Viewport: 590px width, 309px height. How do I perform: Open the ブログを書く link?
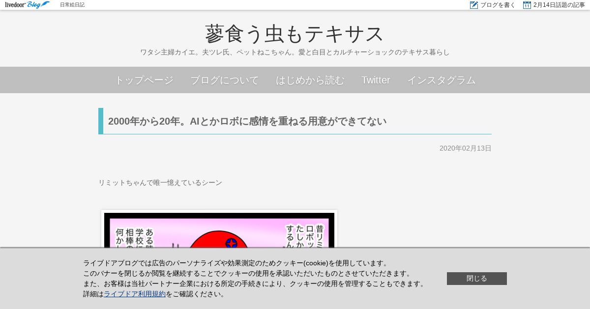498,5
